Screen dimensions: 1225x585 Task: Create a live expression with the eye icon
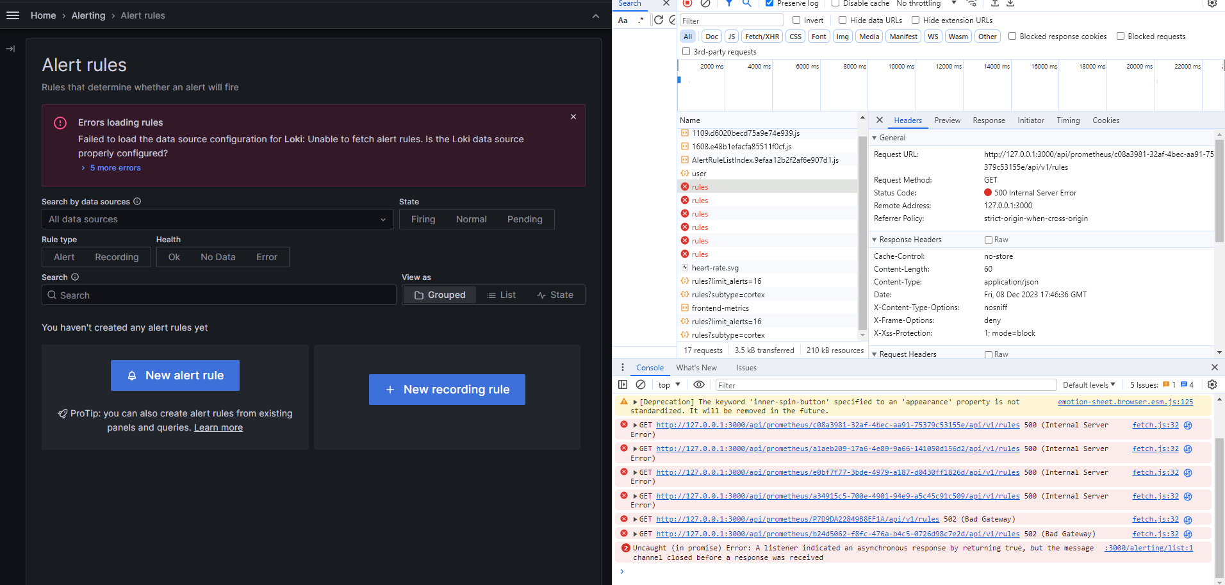pyautogui.click(x=699, y=384)
